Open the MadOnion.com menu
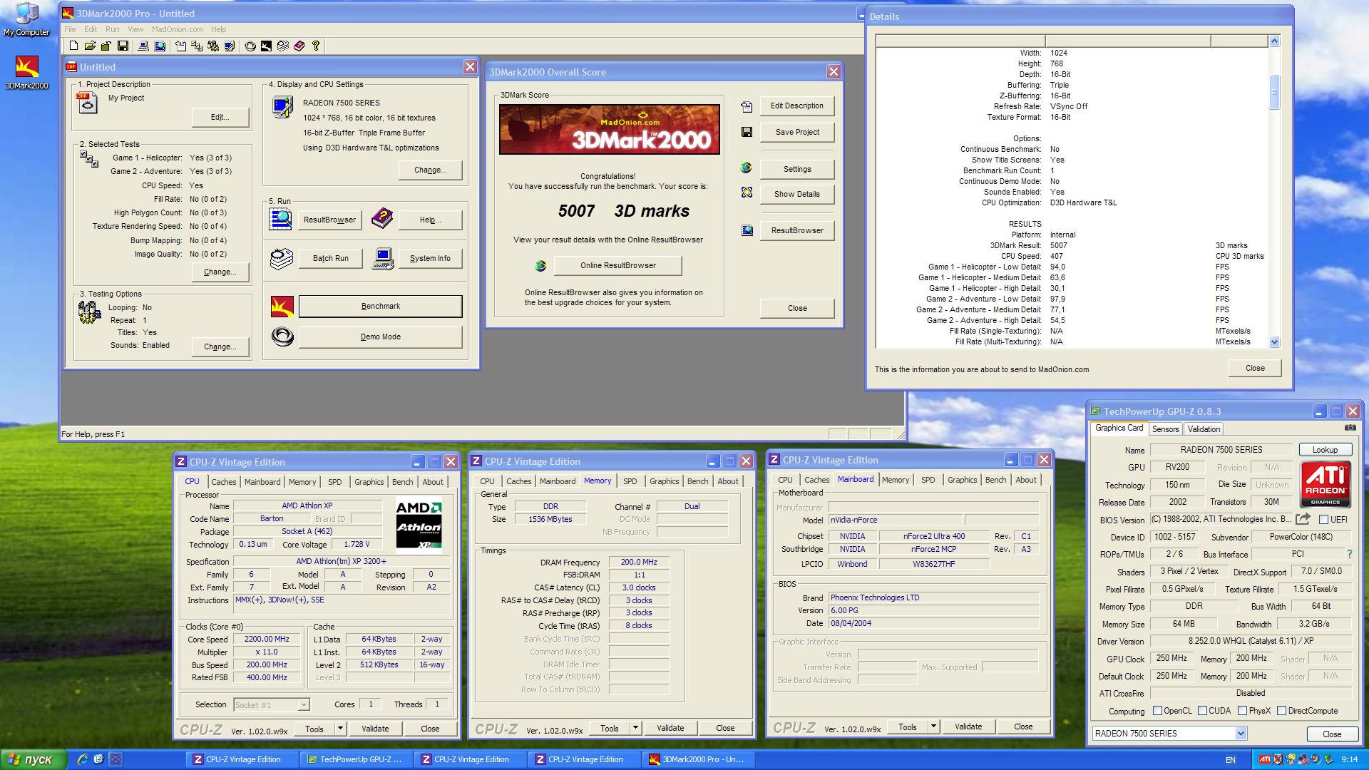This screenshot has width=1369, height=770. (177, 29)
